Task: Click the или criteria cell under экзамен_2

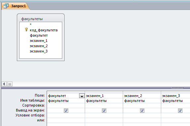Action: (142, 120)
